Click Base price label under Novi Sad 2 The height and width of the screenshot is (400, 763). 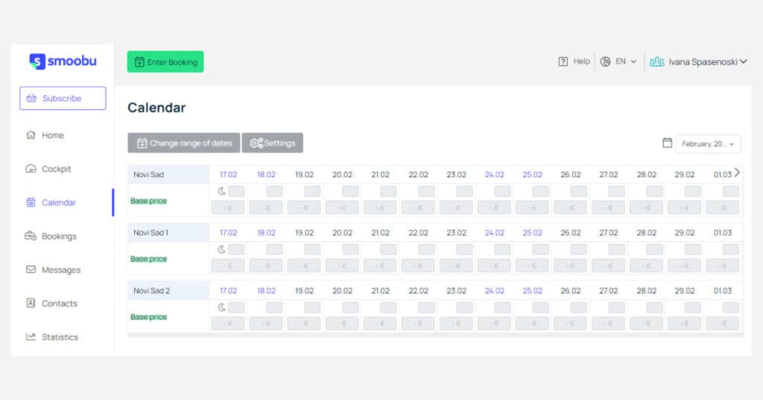(148, 317)
